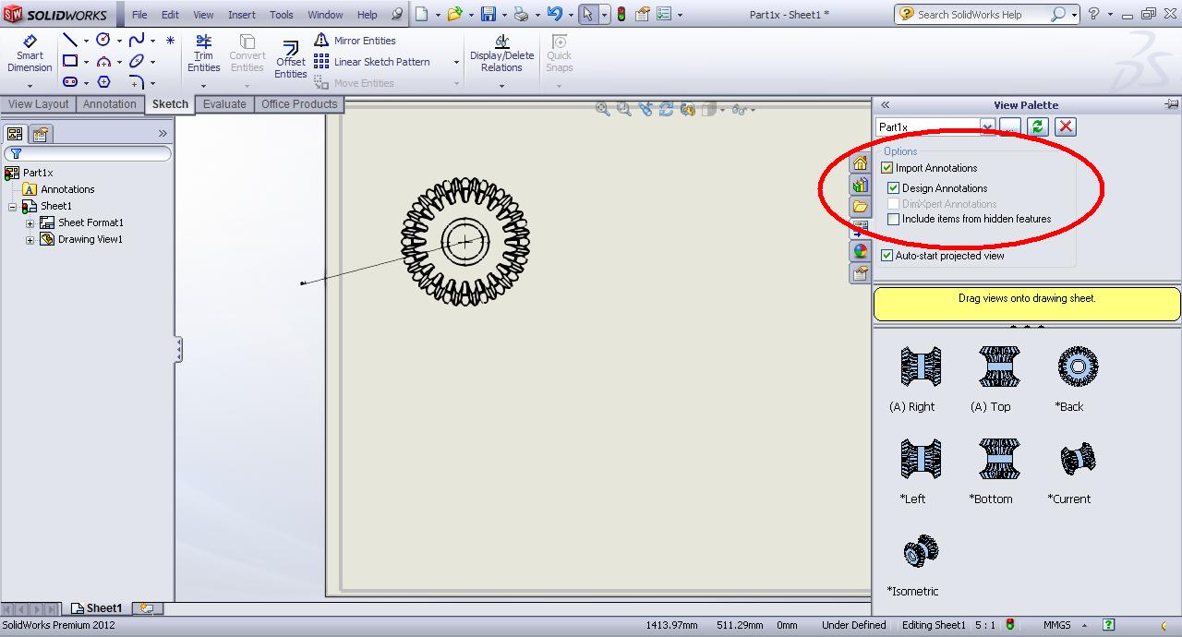Browse for a file with the ... button
Screen dimensions: 1182x637
[x=1010, y=126]
